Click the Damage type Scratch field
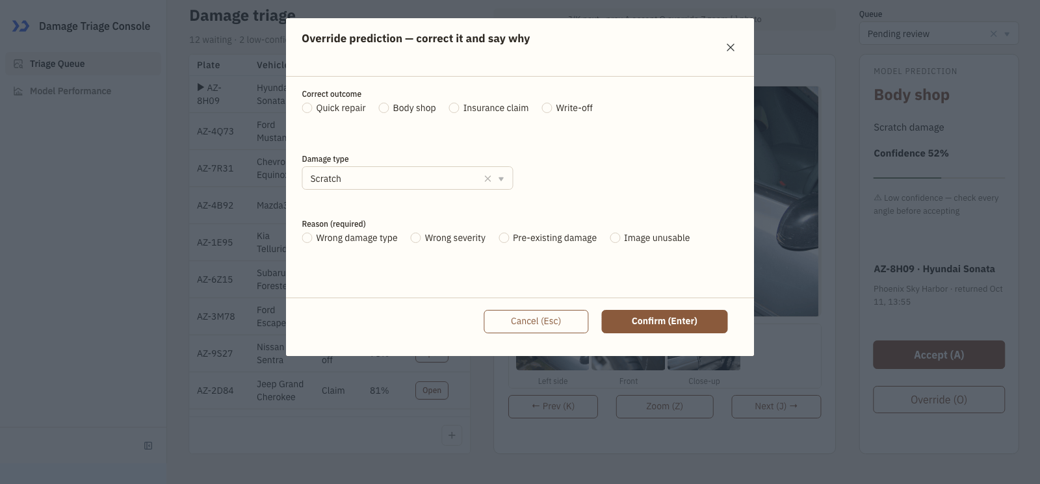This screenshot has height=484, width=1040. click(x=408, y=179)
